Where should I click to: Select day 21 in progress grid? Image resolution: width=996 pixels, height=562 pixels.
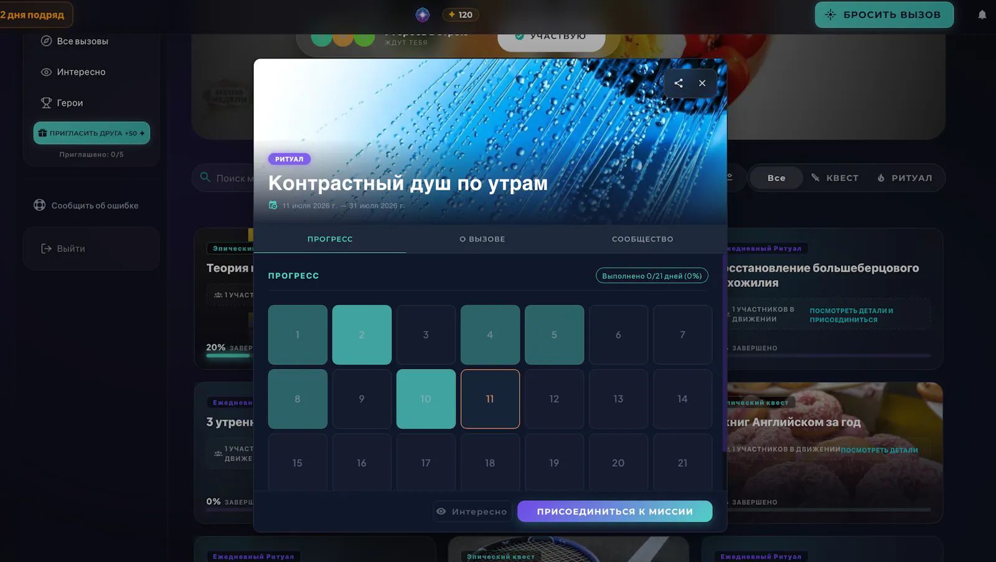682,462
